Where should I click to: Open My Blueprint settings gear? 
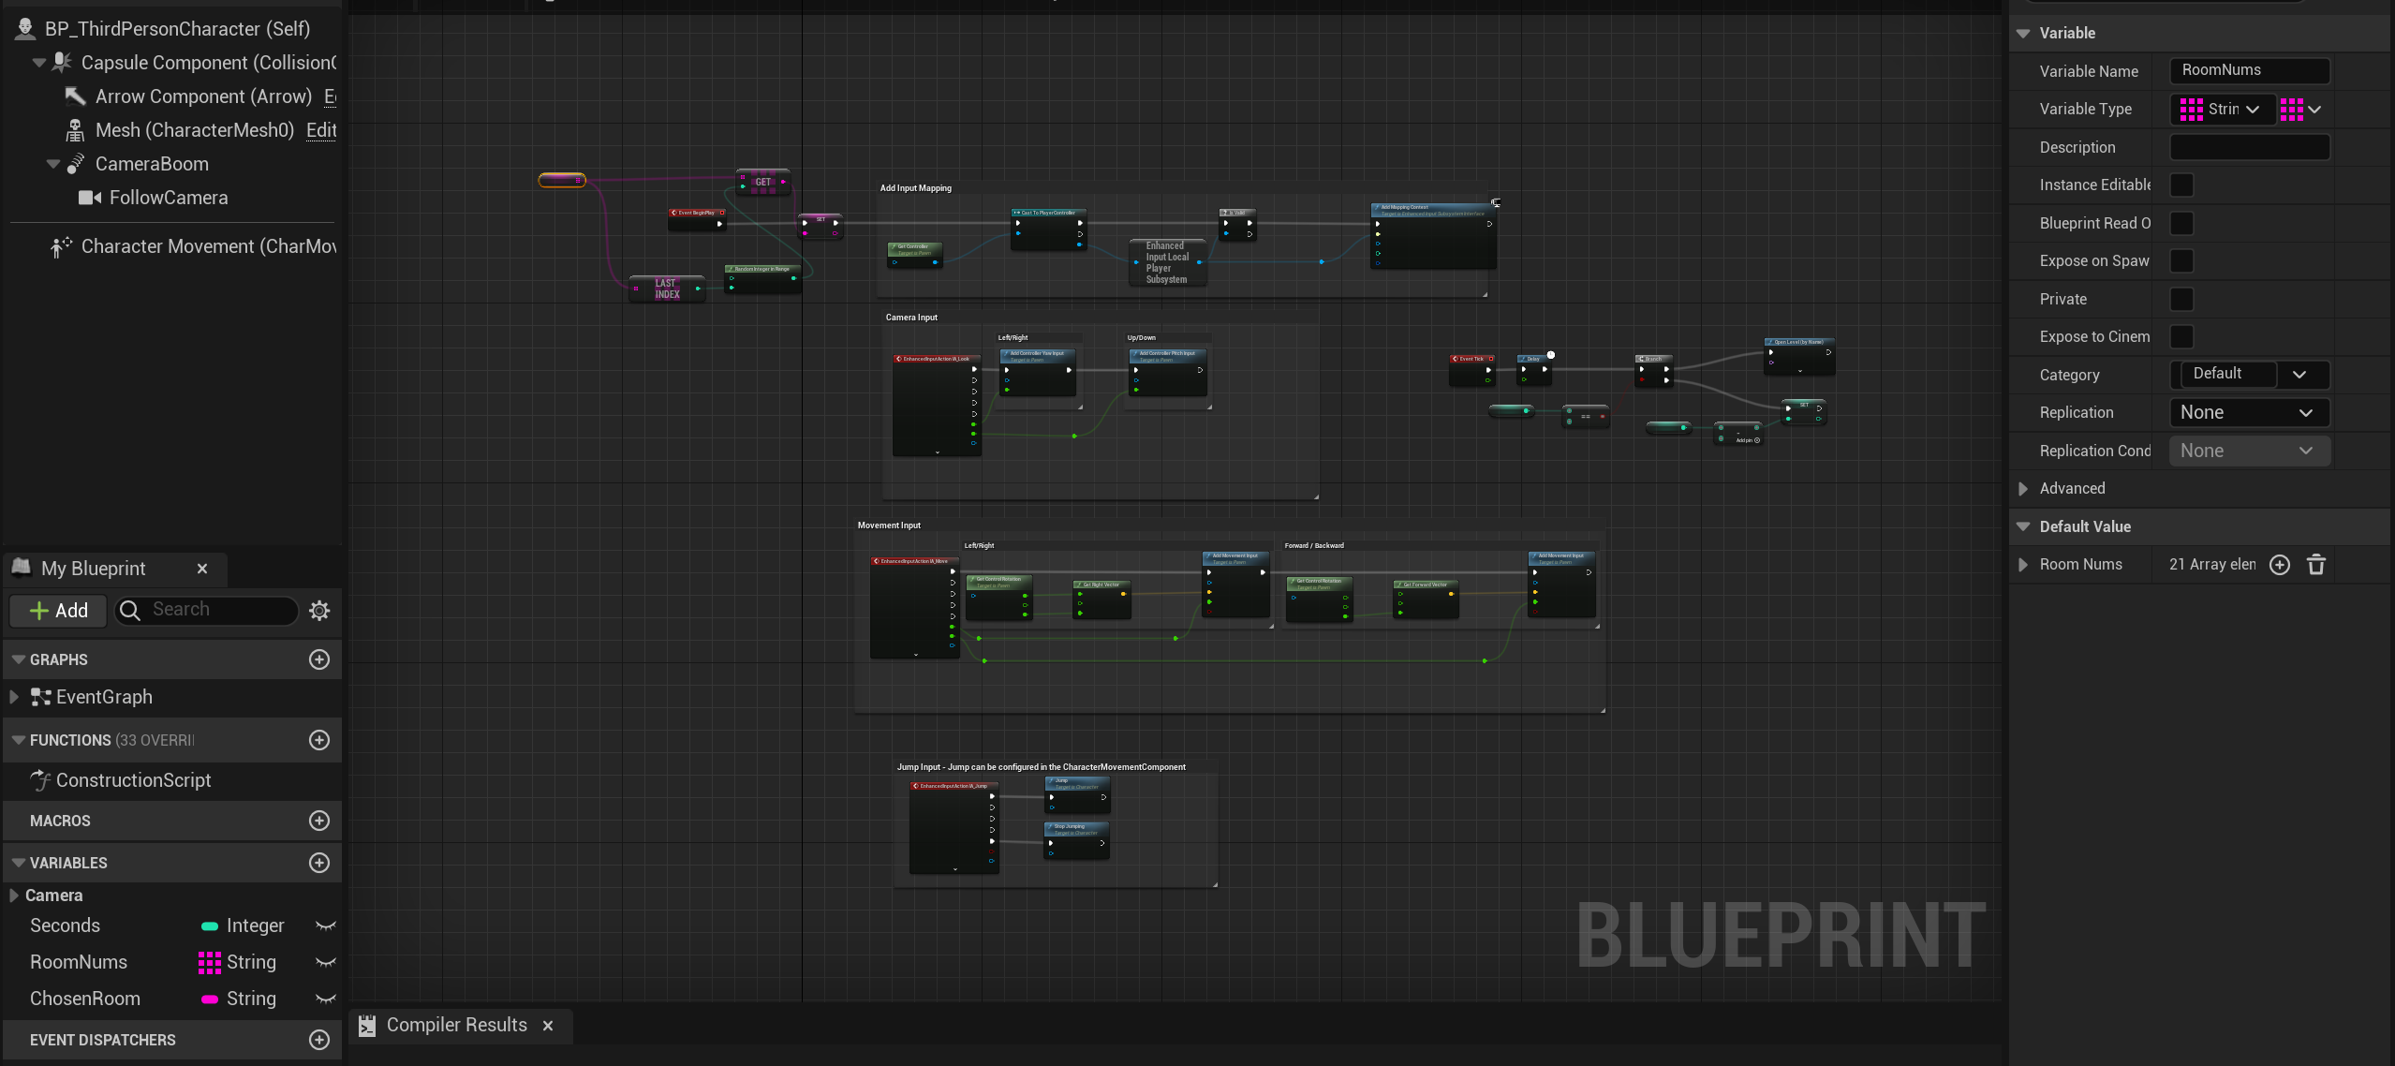coord(319,611)
